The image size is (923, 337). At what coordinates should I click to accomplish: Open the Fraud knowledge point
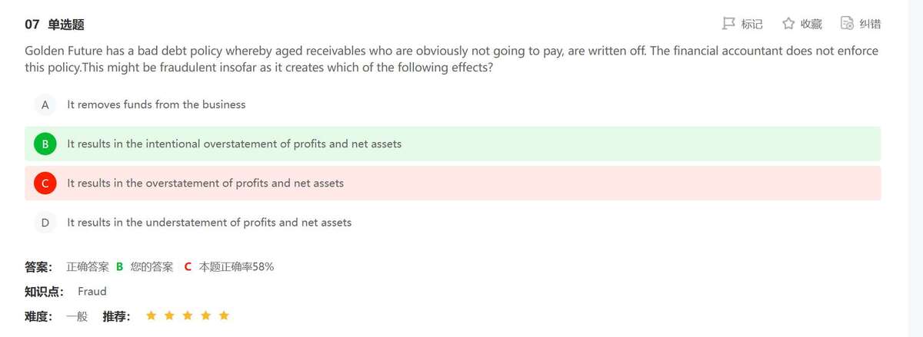tap(92, 292)
